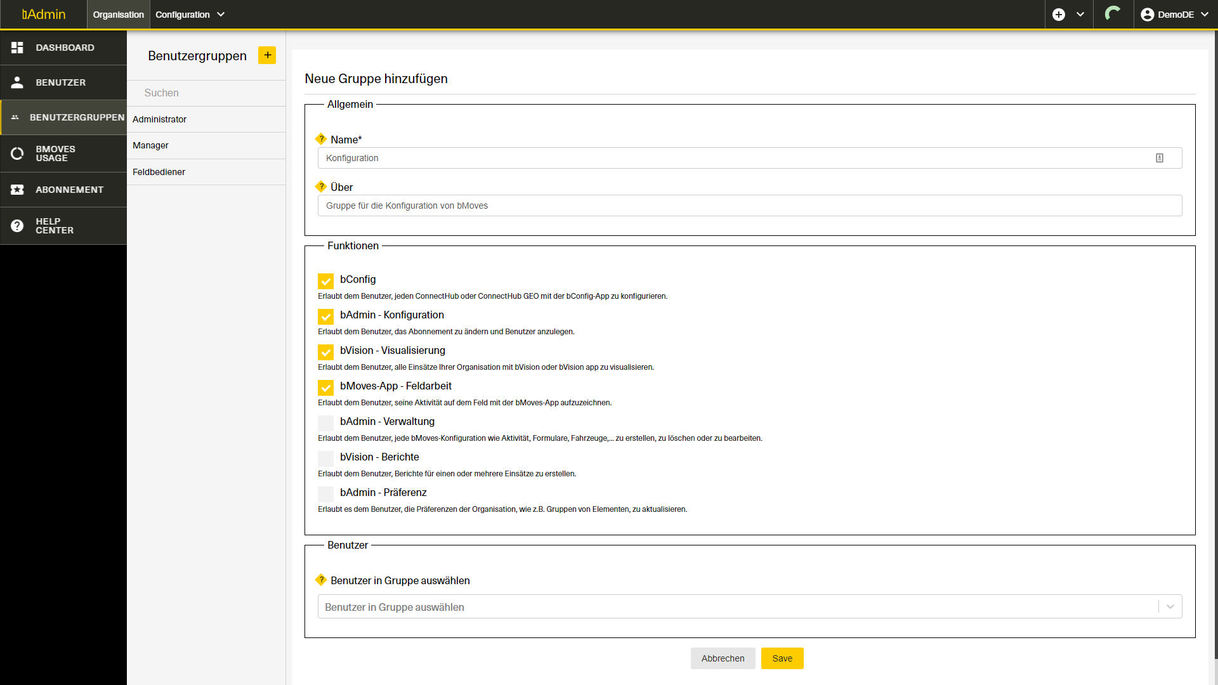Uncheck bAdmin - Konfiguration checkbox
The width and height of the screenshot is (1218, 685).
(x=325, y=316)
